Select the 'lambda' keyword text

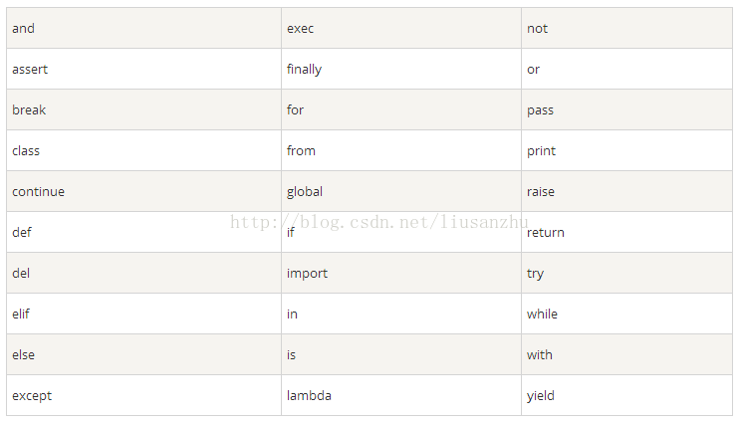tap(309, 396)
